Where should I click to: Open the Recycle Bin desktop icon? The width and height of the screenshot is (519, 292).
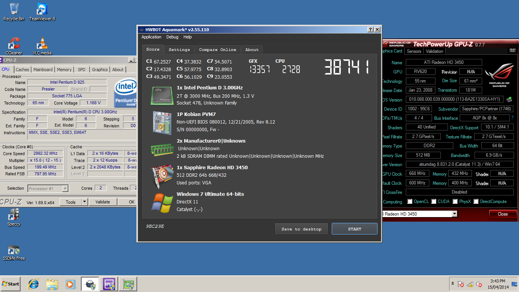(x=14, y=12)
